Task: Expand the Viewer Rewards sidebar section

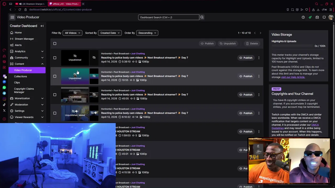Action: (27, 117)
